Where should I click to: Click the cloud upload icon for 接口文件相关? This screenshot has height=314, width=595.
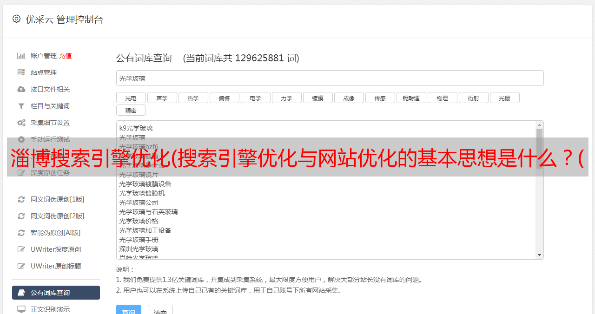click(21, 89)
